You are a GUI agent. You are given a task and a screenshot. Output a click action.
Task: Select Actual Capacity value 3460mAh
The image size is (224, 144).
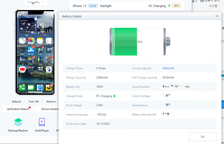pyautogui.click(x=168, y=68)
